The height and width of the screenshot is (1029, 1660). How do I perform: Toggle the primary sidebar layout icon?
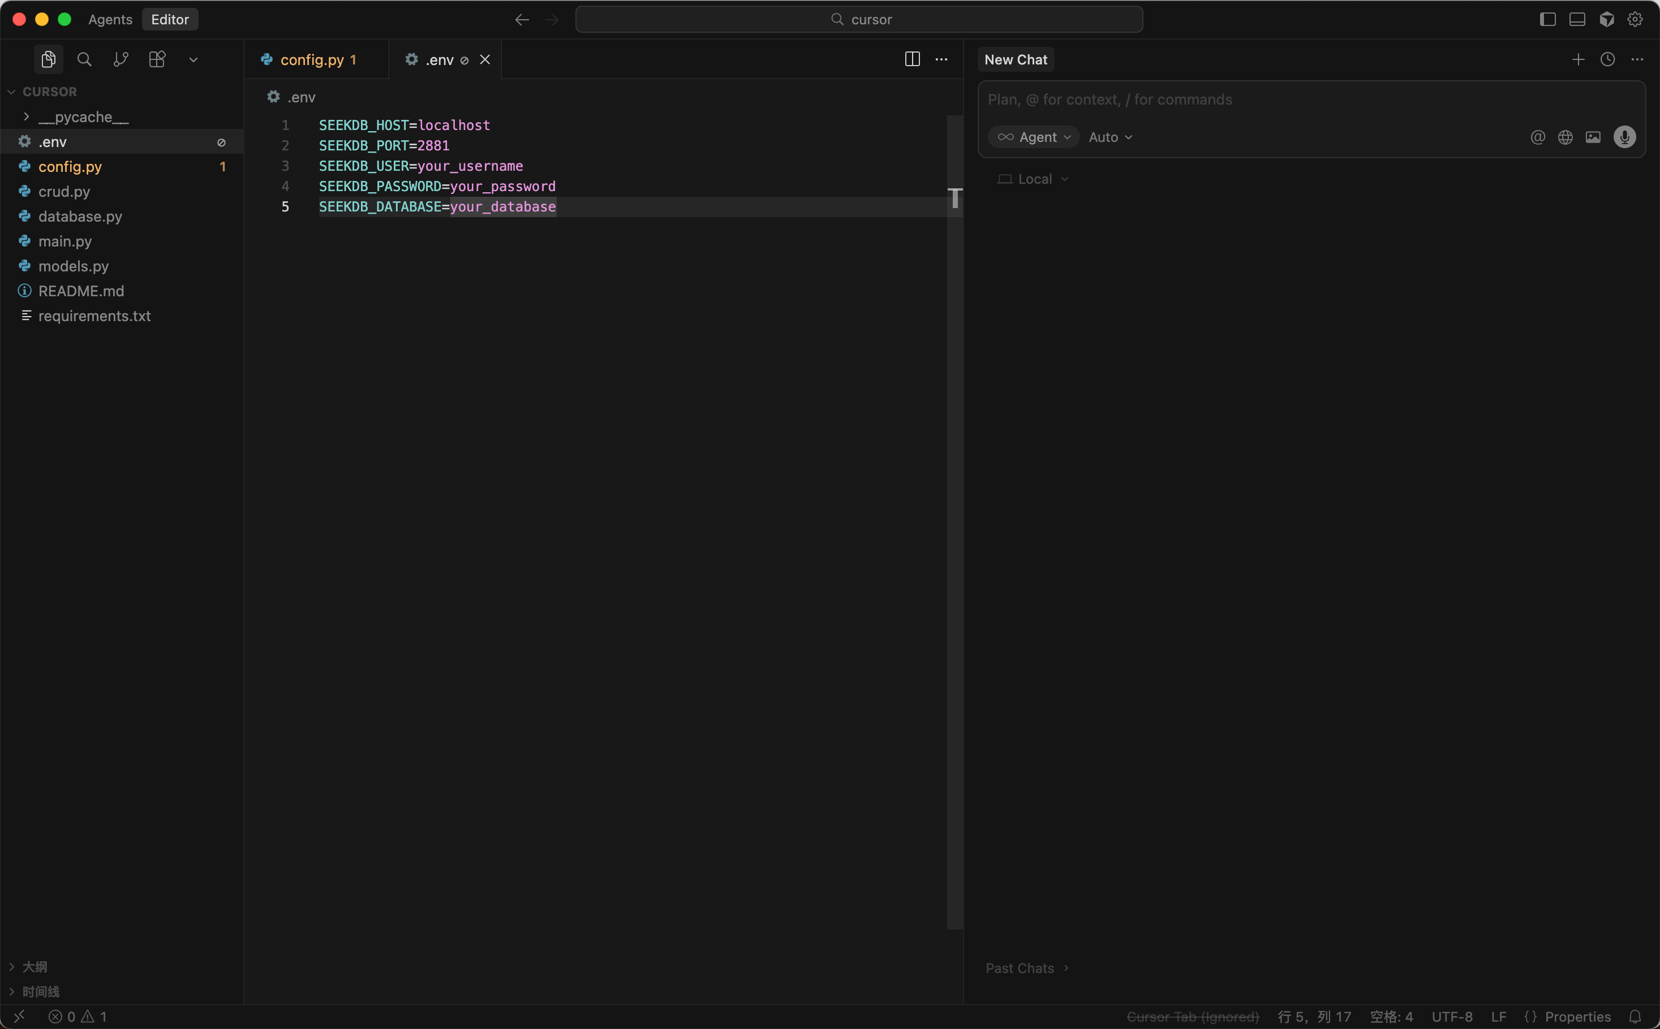(x=1547, y=19)
